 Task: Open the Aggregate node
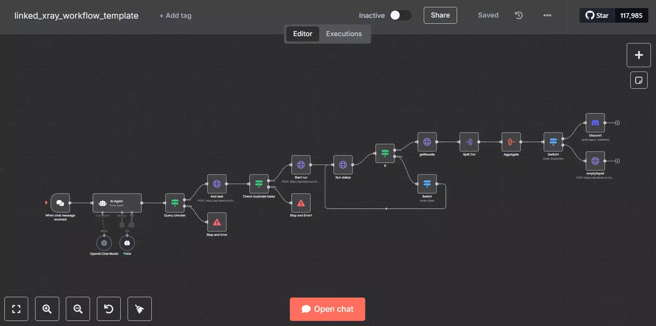511,142
